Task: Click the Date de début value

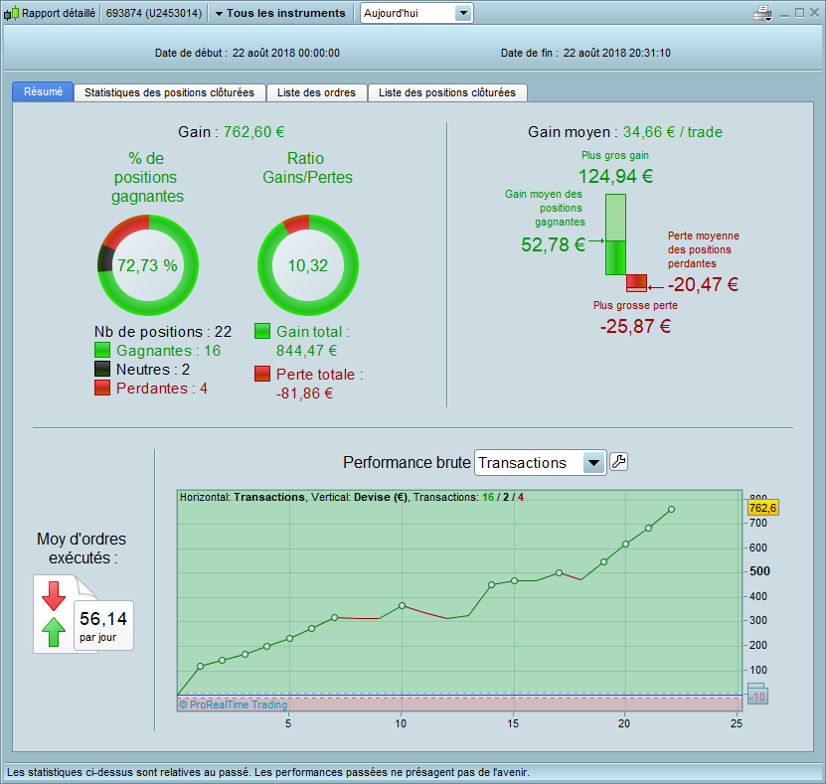Action: tap(286, 53)
